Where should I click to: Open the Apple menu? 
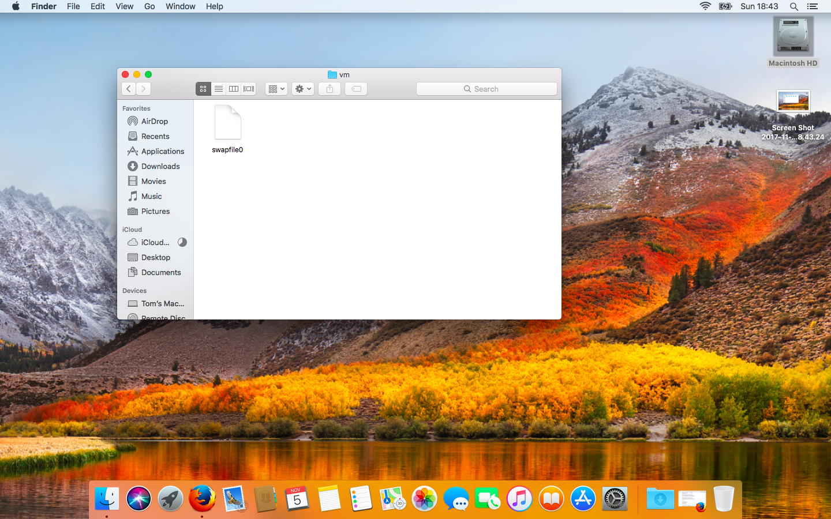tap(16, 6)
